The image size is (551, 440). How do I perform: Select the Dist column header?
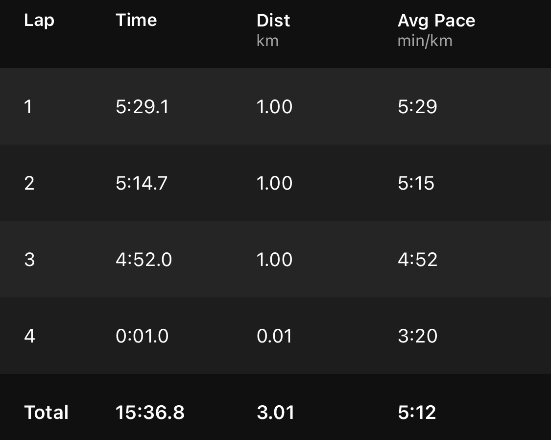click(273, 21)
